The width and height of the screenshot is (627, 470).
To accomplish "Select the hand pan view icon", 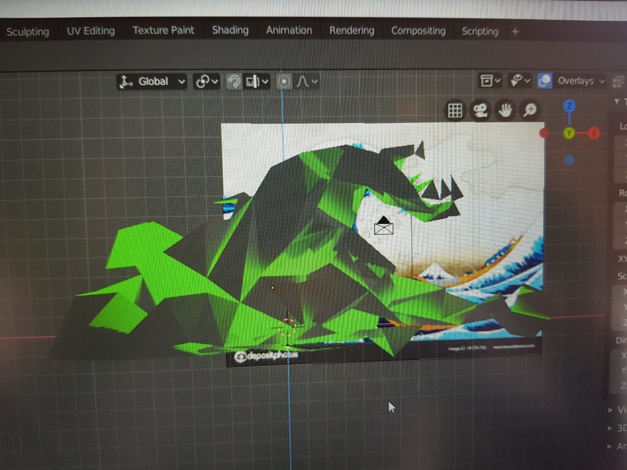I will (x=505, y=110).
